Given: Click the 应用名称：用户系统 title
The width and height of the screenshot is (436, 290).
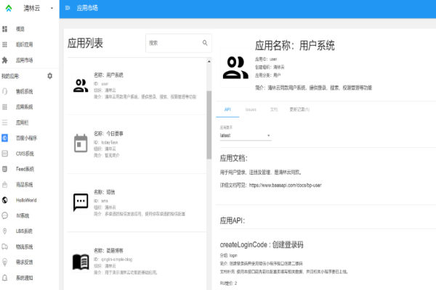Looking at the screenshot, I should (295, 45).
